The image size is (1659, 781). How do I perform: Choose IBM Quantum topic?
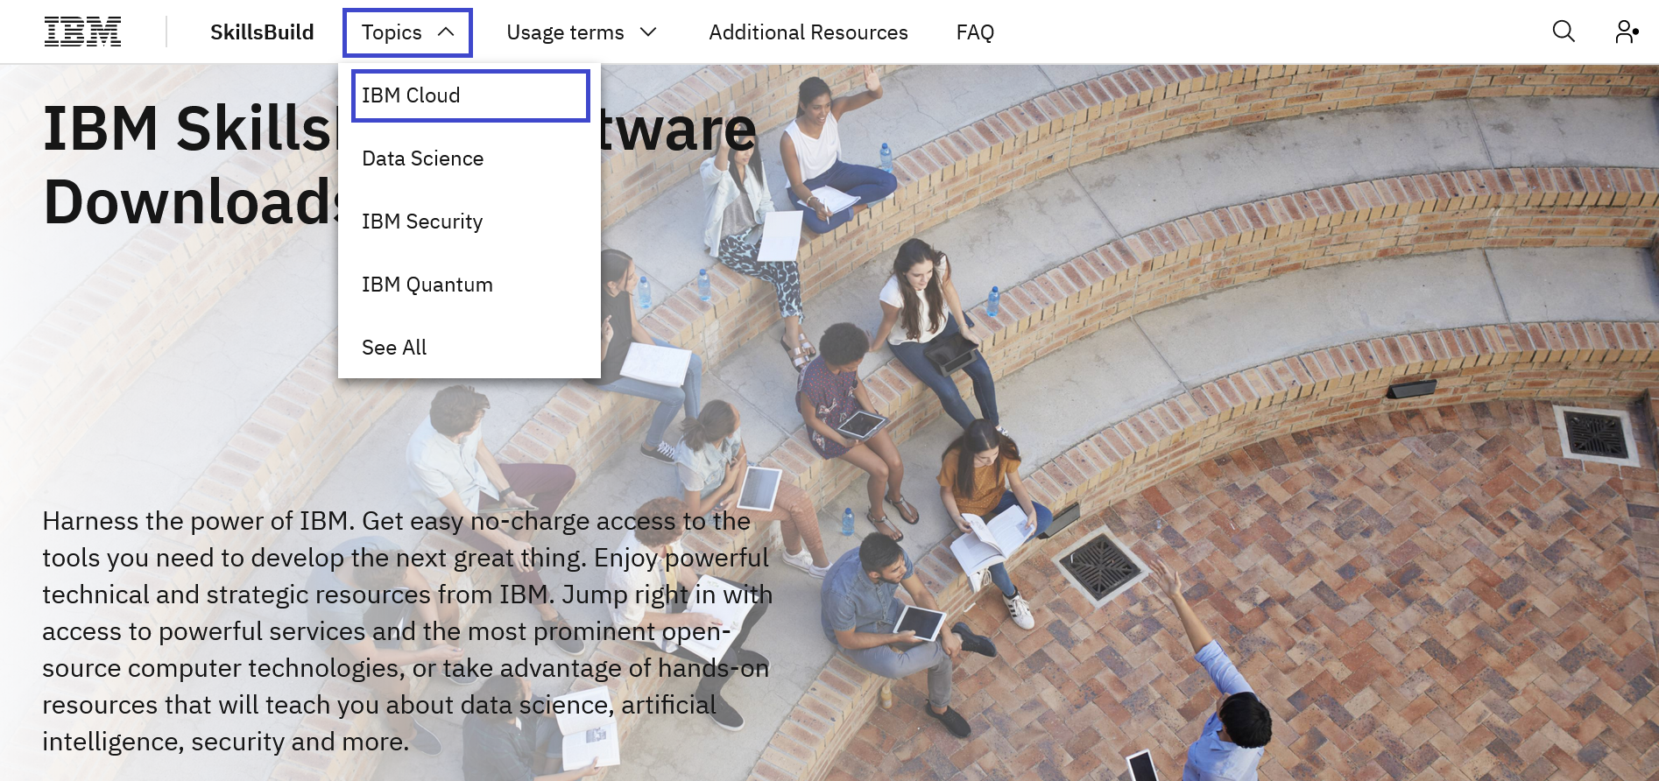click(x=469, y=285)
